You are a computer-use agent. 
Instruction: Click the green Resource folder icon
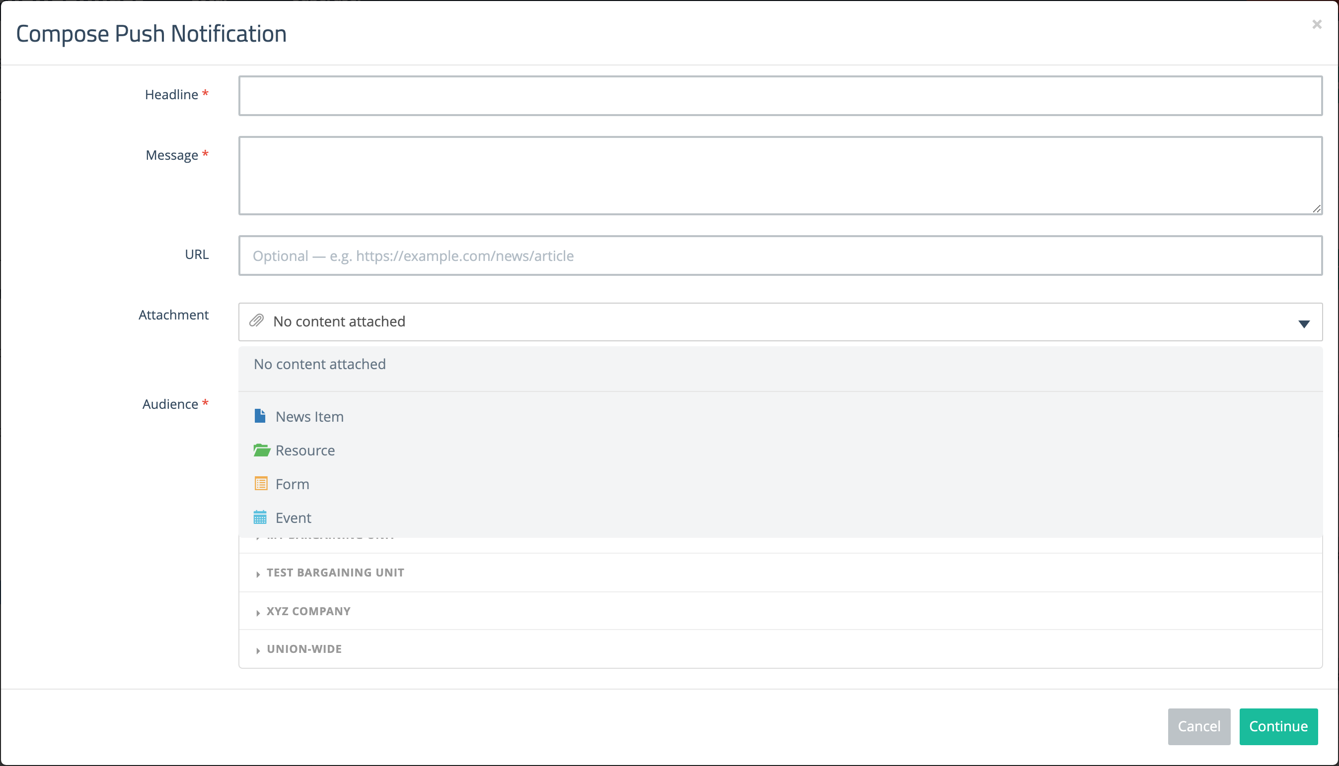262,450
